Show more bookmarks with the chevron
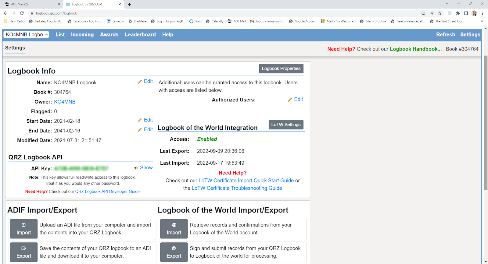The image size is (488, 264). [482, 21]
